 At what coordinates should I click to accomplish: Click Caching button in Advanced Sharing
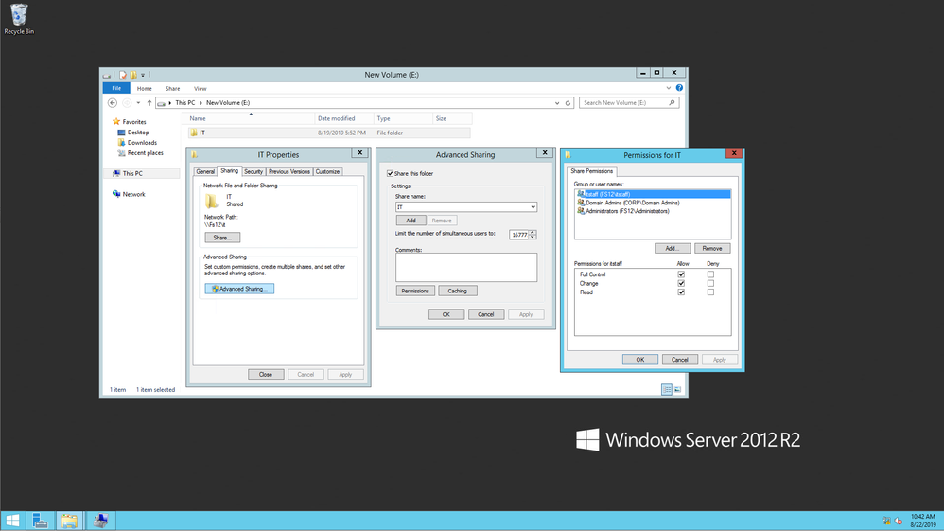point(458,291)
